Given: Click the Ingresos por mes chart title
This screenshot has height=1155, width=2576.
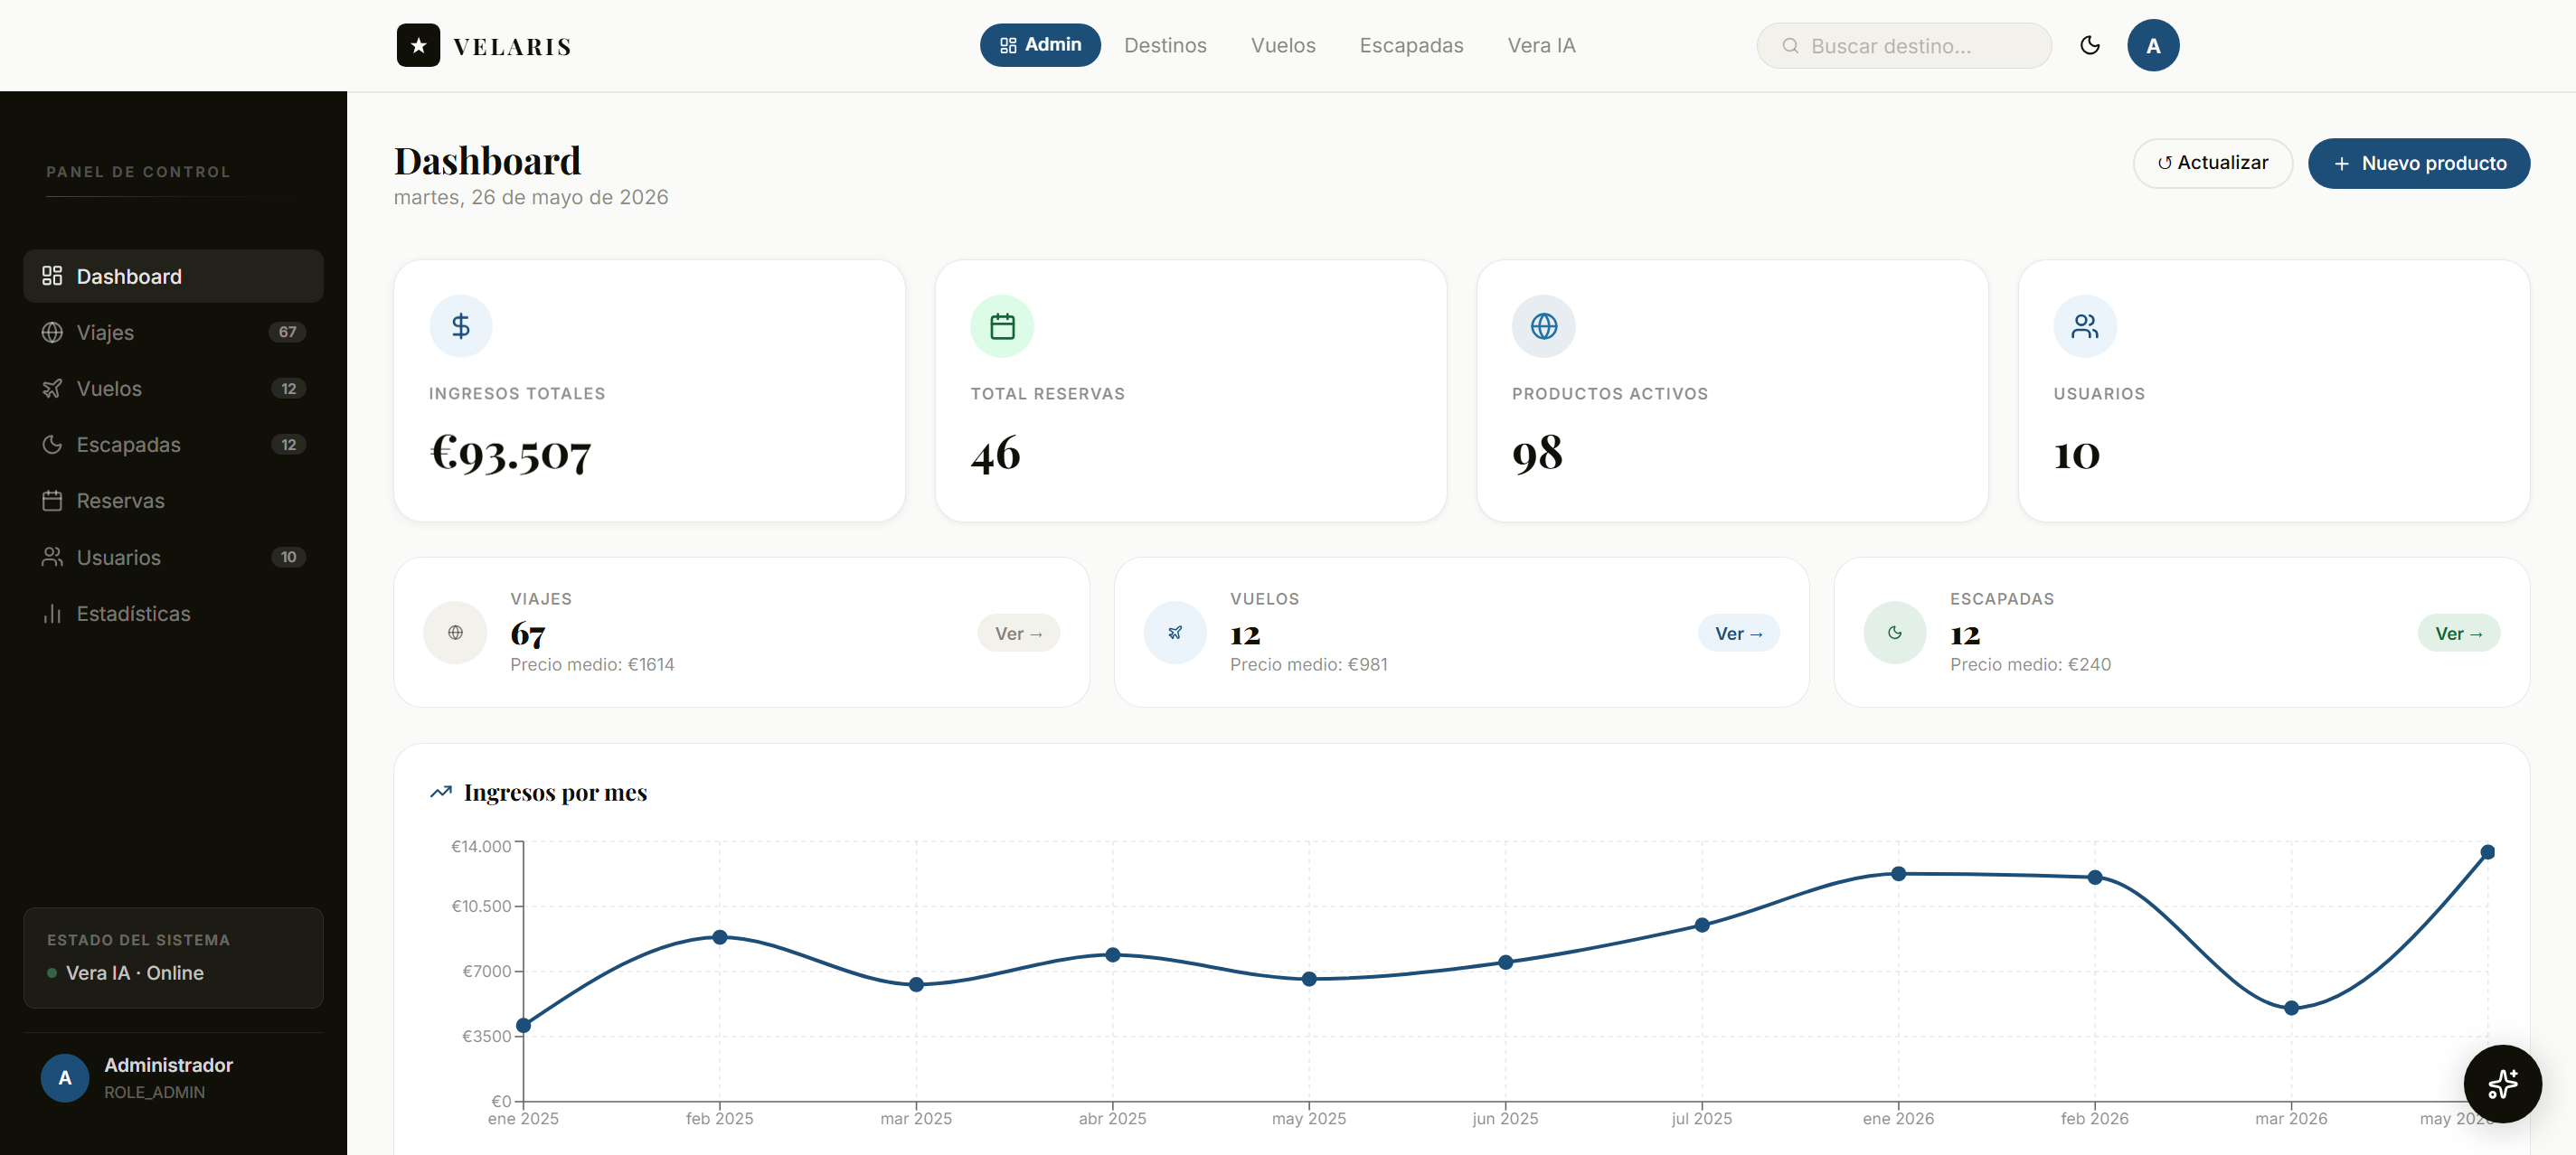Looking at the screenshot, I should pos(555,793).
